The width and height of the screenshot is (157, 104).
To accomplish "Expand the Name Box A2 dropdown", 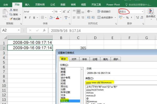I will pyautogui.click(x=19, y=30).
